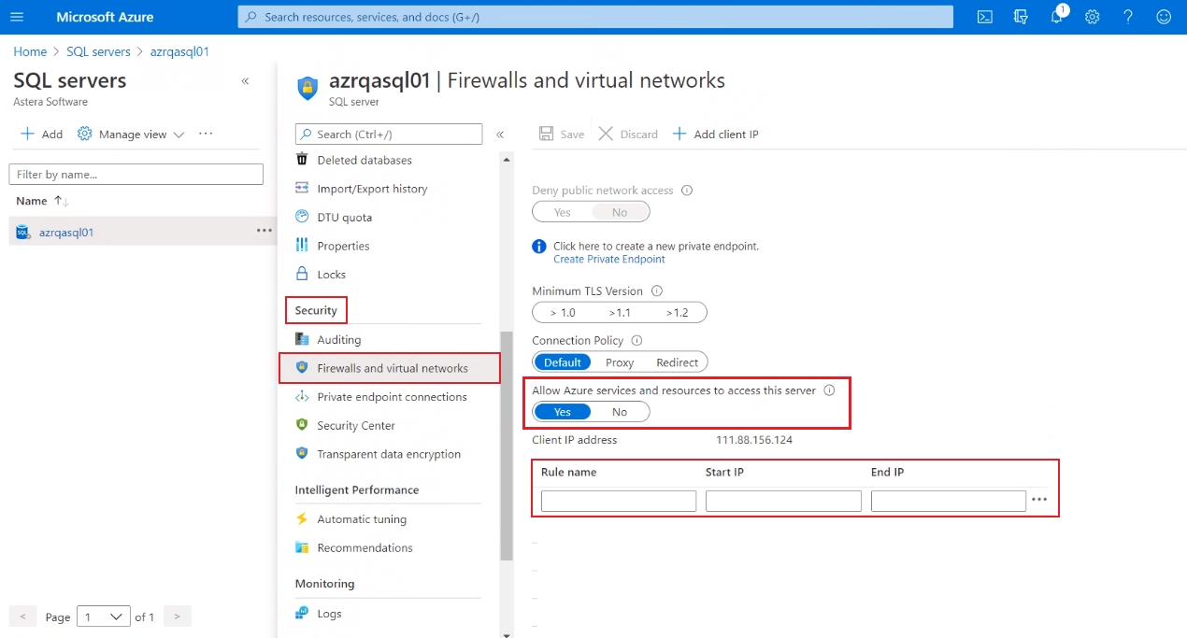Open portal settings gear
This screenshot has height=638, width=1187.
(x=1092, y=17)
